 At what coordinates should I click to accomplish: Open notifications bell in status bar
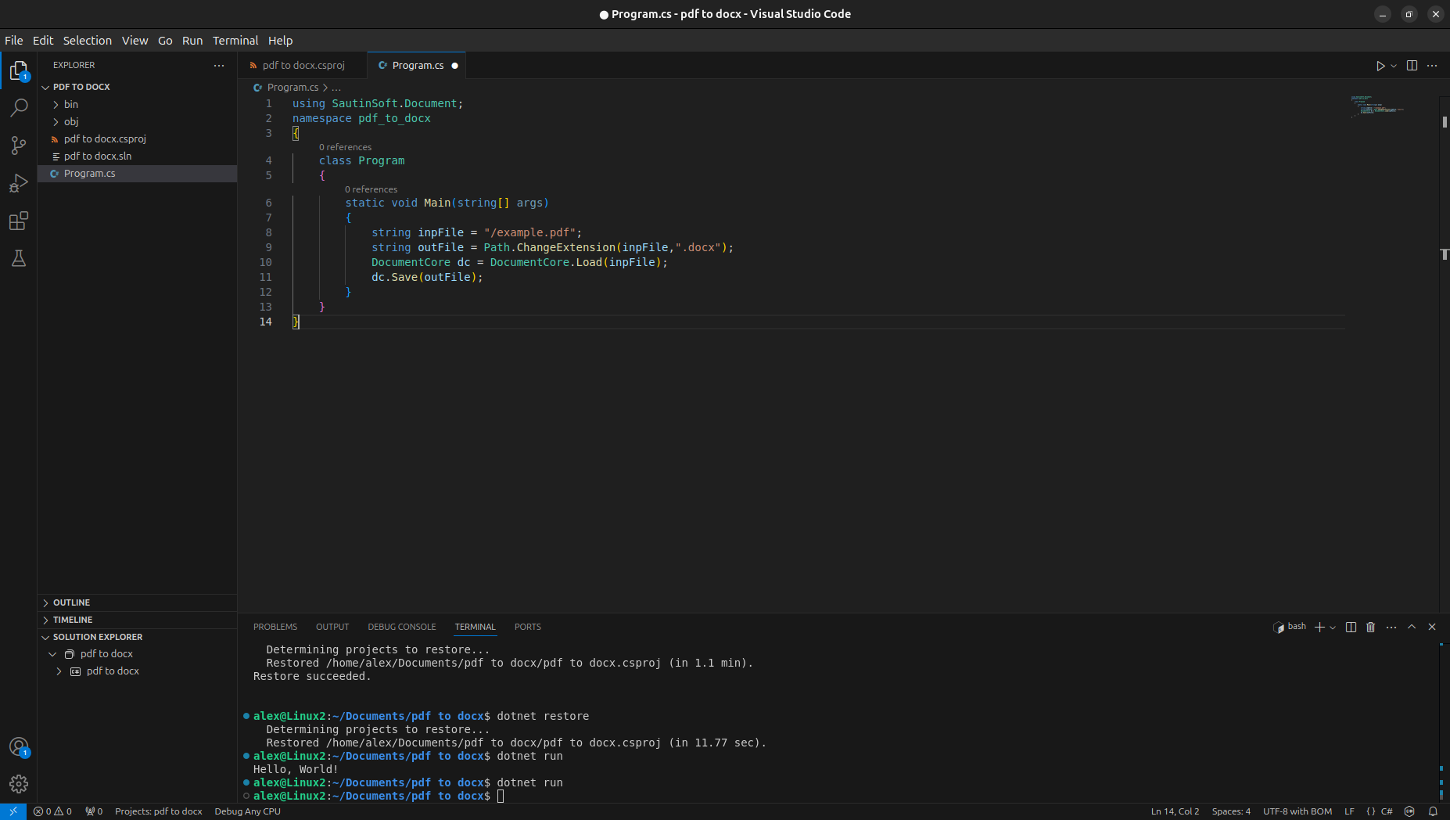pyautogui.click(x=1434, y=811)
